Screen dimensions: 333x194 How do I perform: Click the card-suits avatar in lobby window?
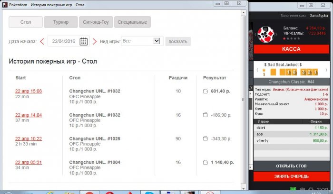click(265, 34)
